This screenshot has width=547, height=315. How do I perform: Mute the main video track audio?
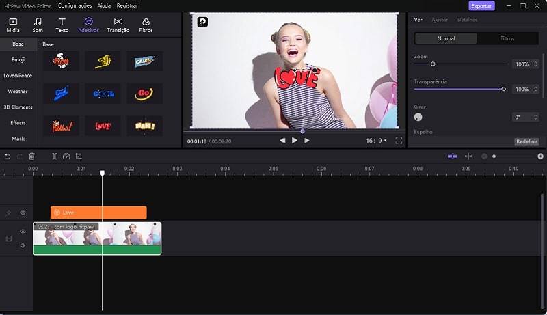23,245
